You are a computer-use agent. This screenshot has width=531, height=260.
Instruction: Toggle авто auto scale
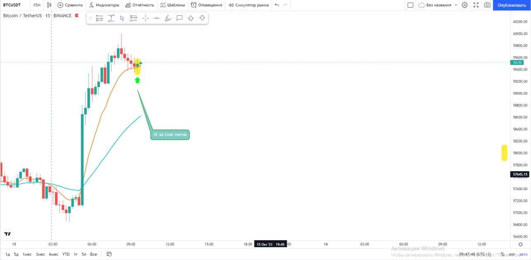pyautogui.click(x=523, y=255)
